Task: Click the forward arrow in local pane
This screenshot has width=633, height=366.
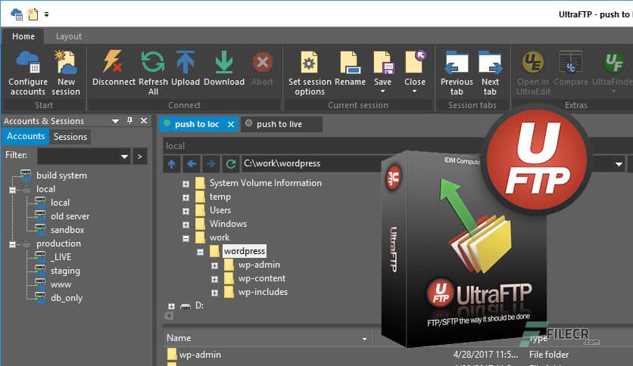Action: pos(210,163)
